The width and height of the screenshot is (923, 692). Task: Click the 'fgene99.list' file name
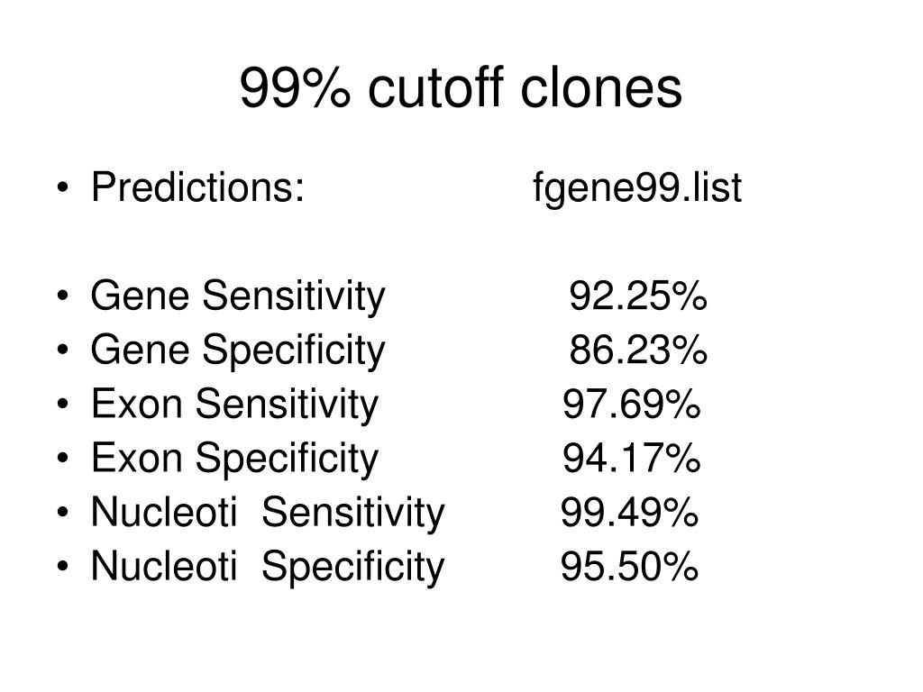pyautogui.click(x=637, y=189)
